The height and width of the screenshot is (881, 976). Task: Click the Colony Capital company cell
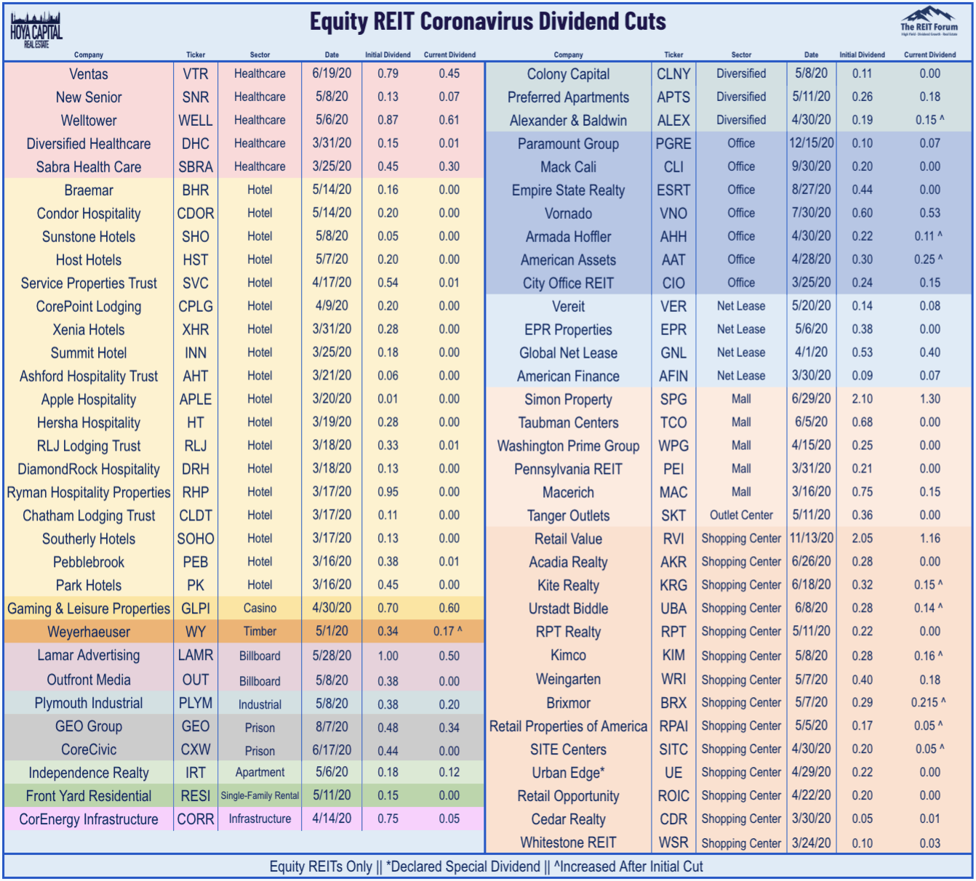(x=568, y=74)
